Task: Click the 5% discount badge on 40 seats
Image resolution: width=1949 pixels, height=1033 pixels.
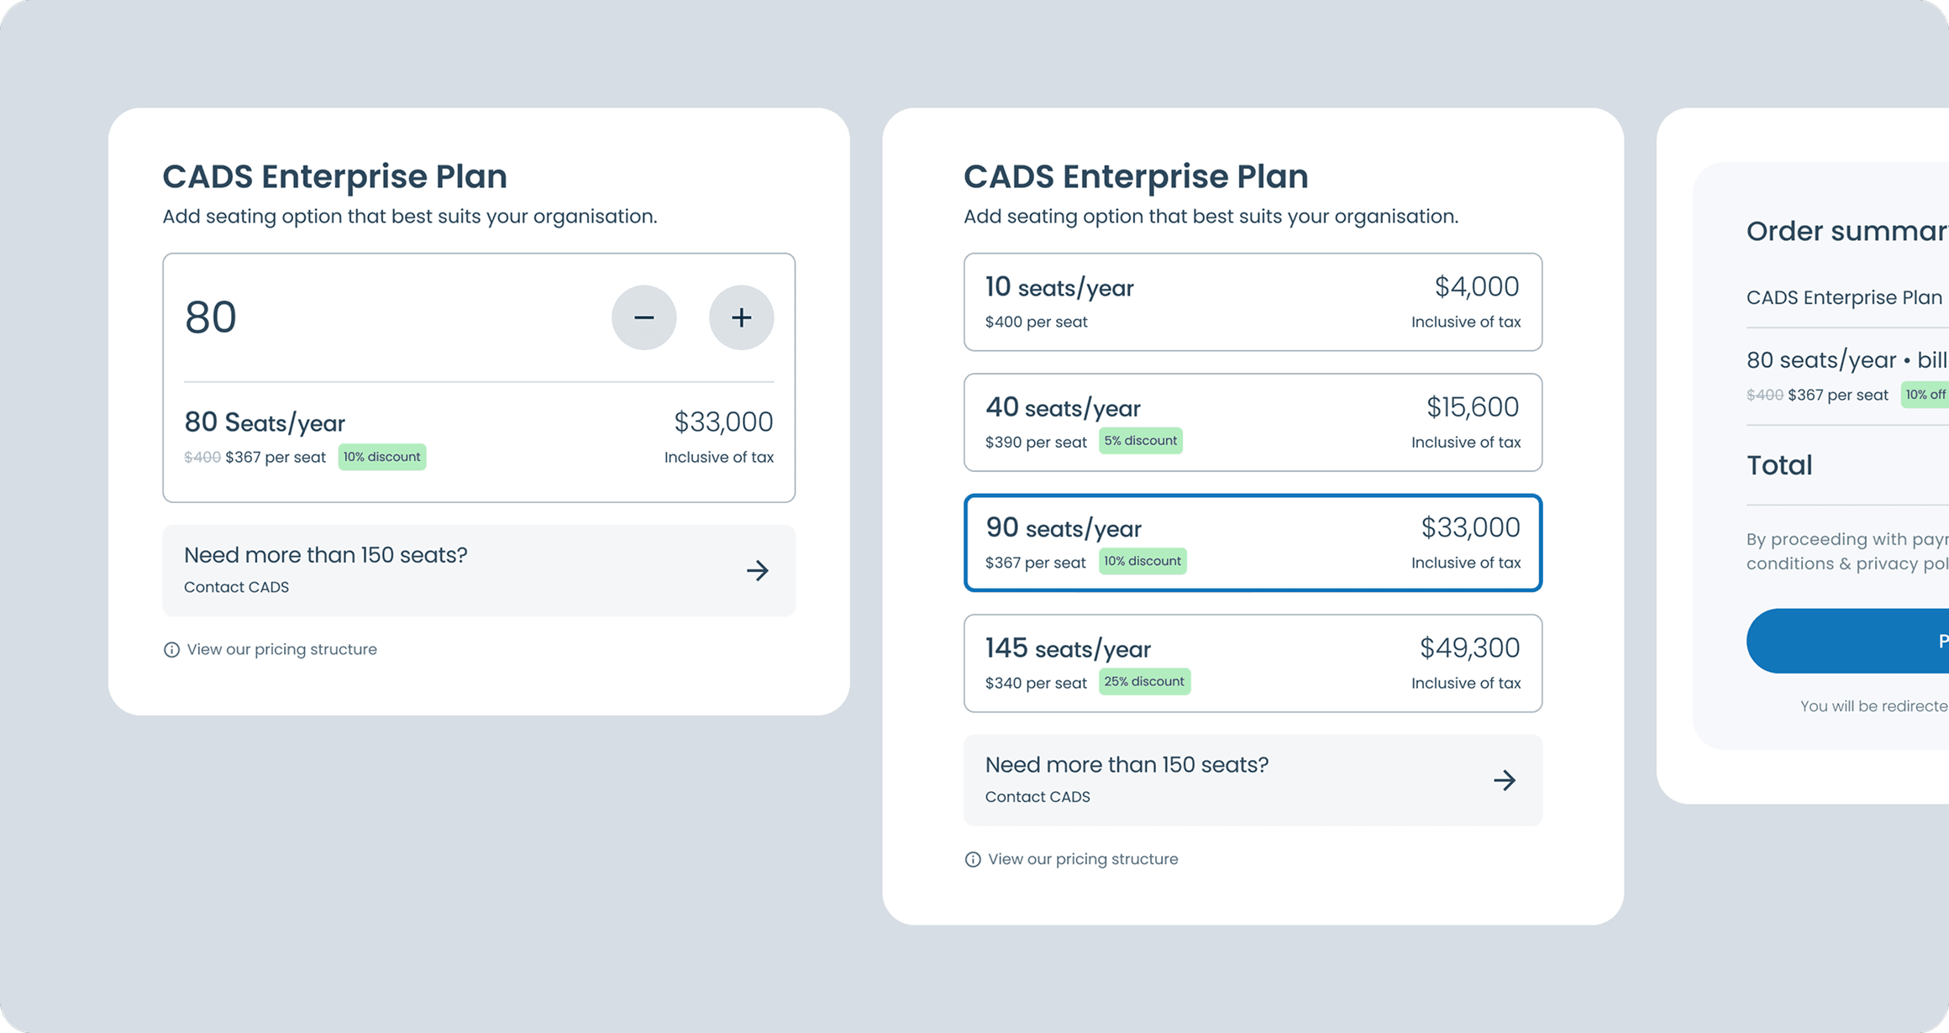Action: 1141,441
